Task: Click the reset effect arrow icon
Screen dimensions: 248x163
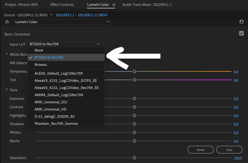Action: point(241,22)
